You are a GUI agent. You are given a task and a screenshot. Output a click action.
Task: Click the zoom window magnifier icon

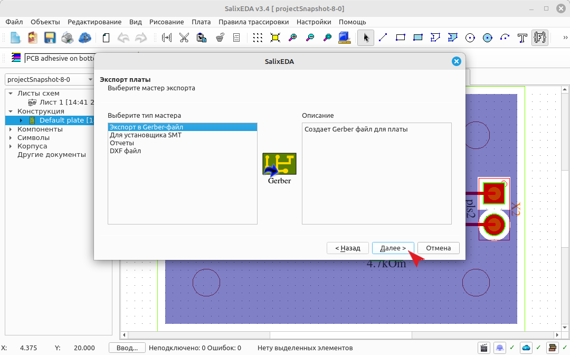[328, 38]
